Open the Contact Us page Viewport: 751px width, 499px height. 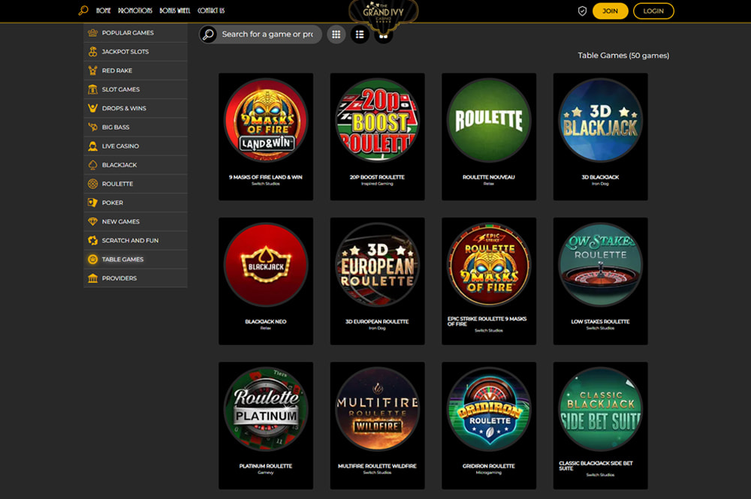click(x=211, y=11)
